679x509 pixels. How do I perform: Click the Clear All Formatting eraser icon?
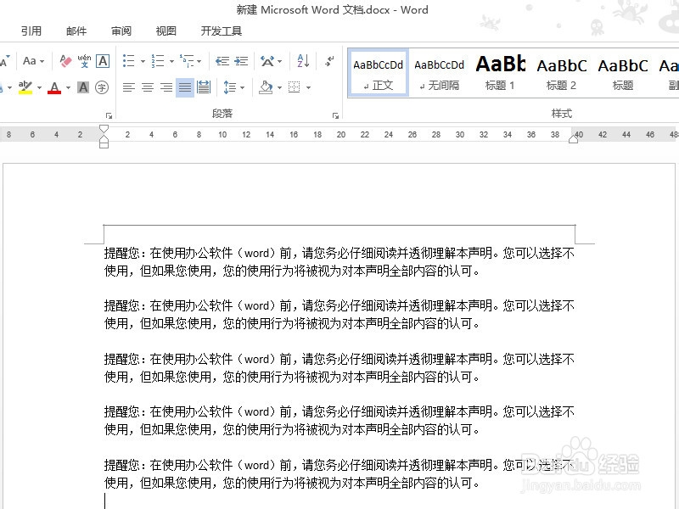click(65, 61)
